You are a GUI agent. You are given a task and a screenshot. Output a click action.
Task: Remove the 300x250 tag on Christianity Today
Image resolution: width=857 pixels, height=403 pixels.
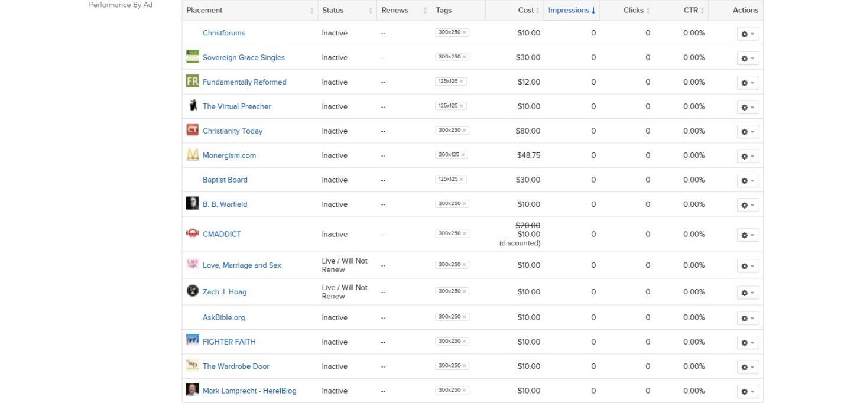click(465, 131)
